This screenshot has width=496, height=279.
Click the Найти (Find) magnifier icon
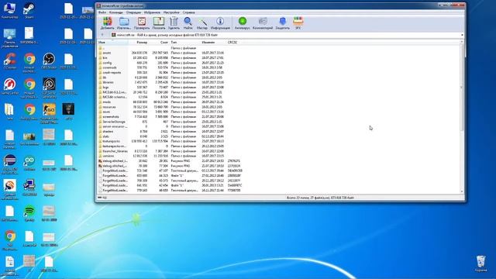pyautogui.click(x=188, y=23)
